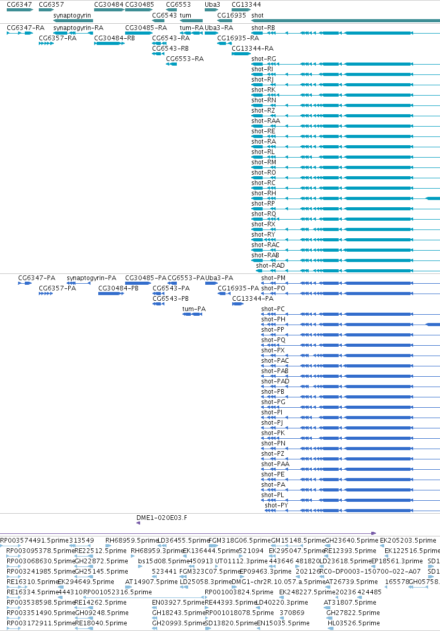Select the shot-RAA transcript label

click(x=266, y=121)
